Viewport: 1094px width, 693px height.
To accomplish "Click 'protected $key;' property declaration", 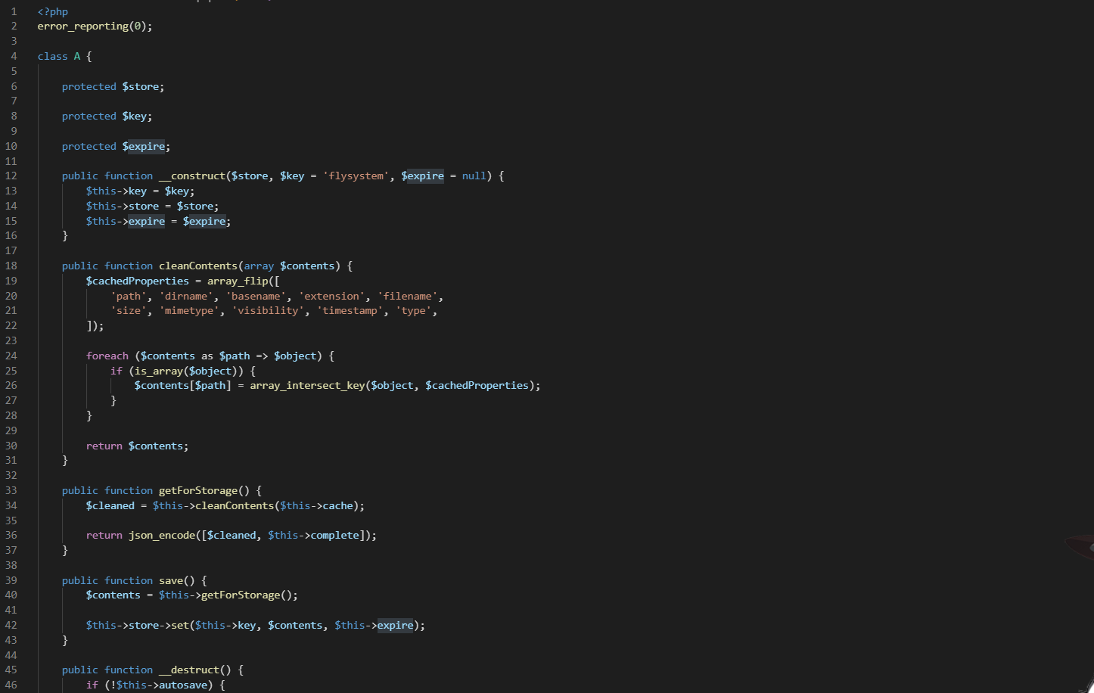I will 107,117.
